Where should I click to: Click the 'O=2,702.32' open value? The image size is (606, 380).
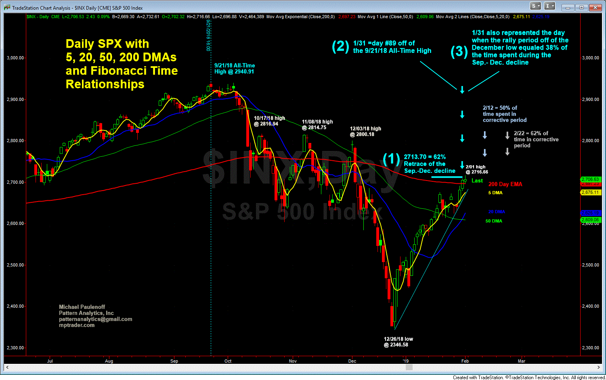point(173,17)
